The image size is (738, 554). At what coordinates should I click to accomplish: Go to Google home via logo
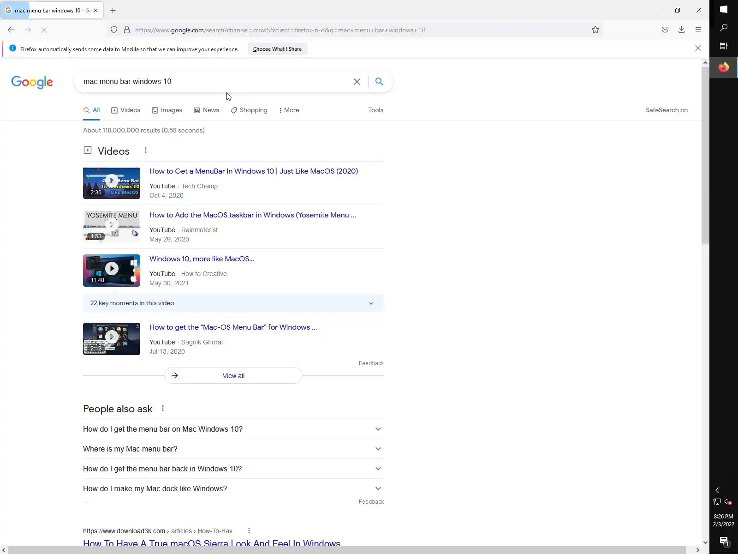(x=32, y=82)
